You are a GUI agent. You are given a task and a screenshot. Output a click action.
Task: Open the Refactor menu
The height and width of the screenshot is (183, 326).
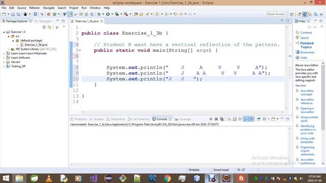click(35, 8)
